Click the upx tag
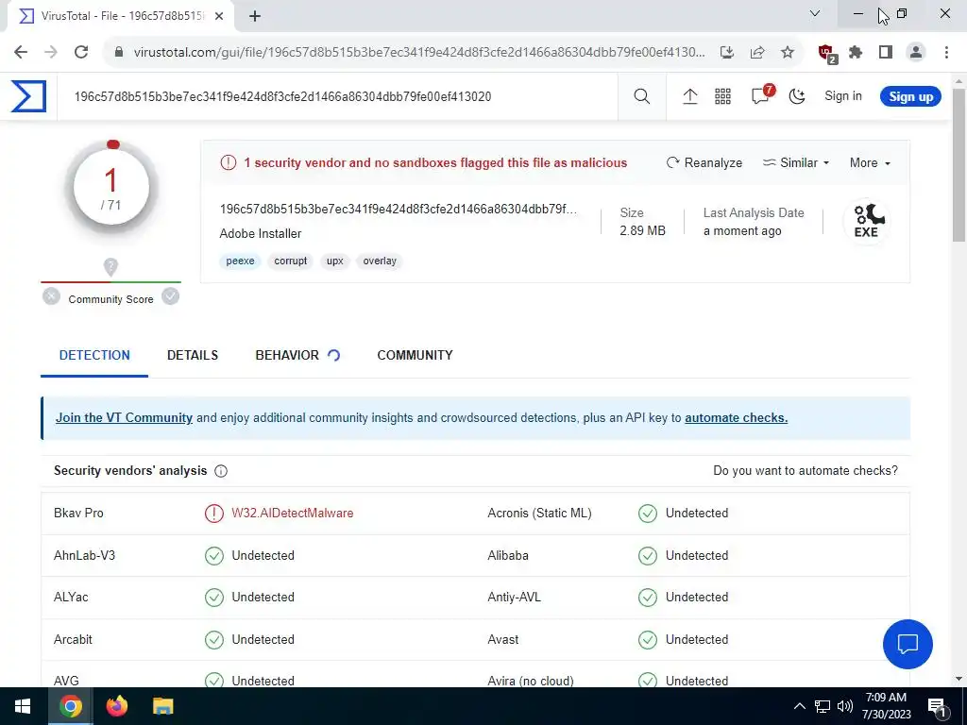967x725 pixels. pyautogui.click(x=335, y=261)
